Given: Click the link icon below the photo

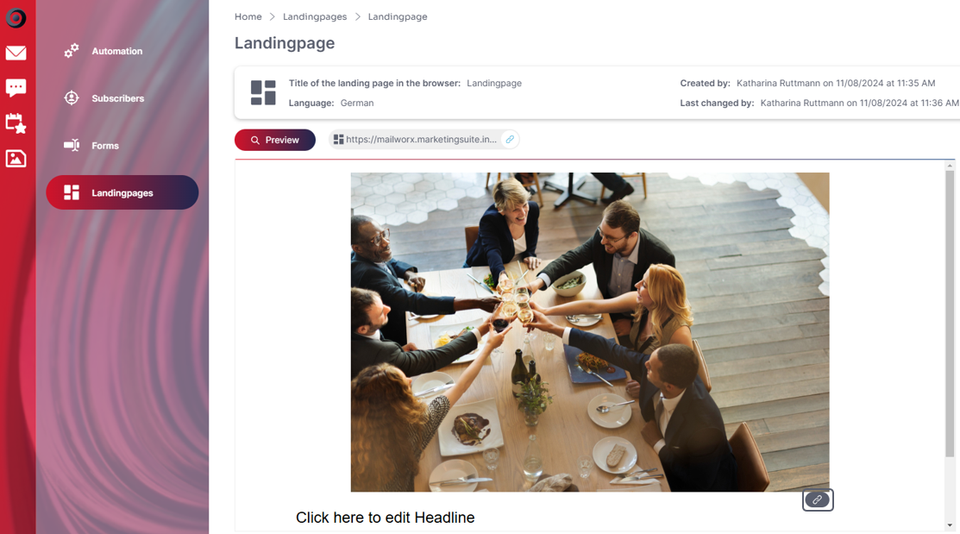Looking at the screenshot, I should (818, 499).
